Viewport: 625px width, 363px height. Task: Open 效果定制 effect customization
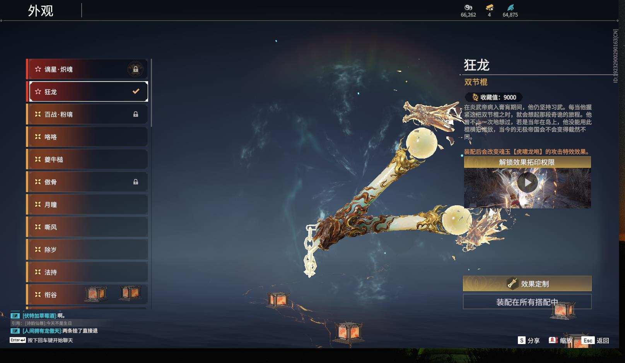(527, 283)
